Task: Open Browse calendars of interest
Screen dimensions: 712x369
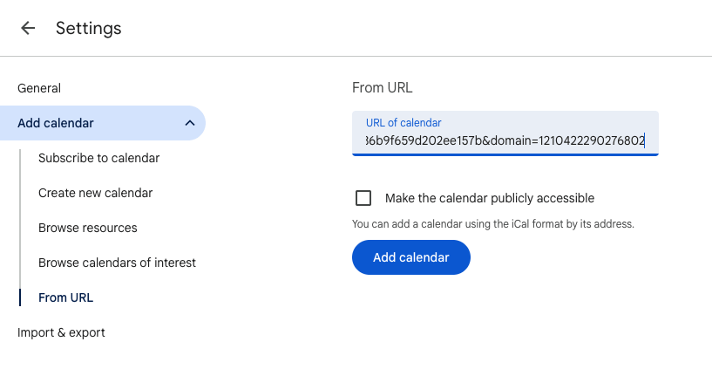Action: 117,263
